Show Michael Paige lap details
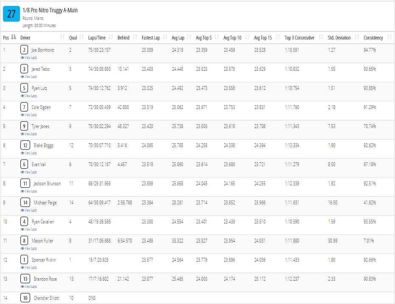Viewport: 395px width, 304px height. pos(29,210)
